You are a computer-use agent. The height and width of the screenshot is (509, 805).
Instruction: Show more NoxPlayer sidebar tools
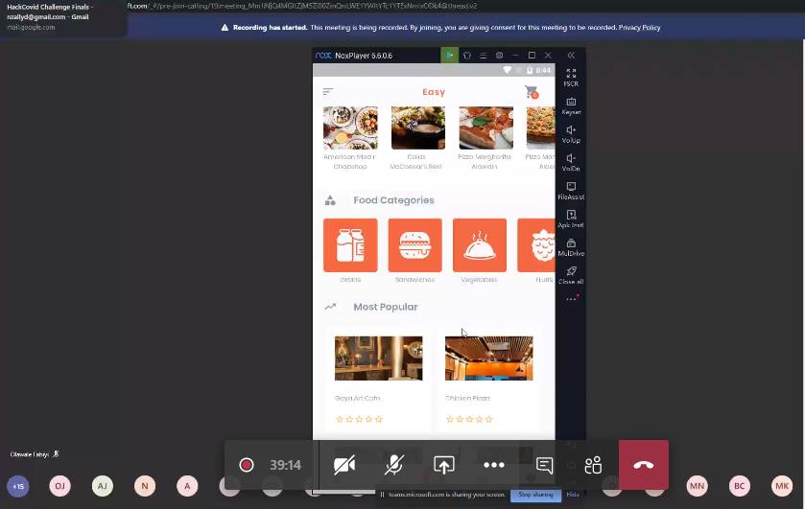(572, 299)
